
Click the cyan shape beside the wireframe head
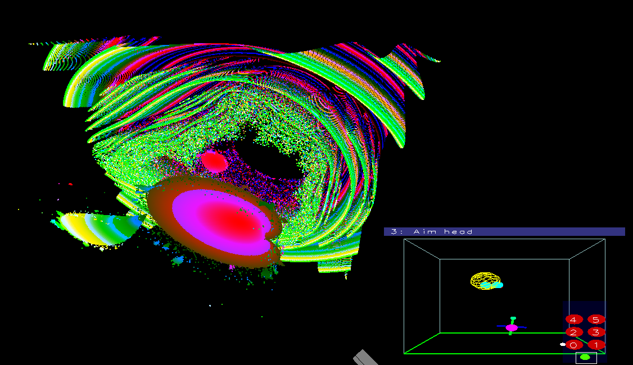pyautogui.click(x=498, y=285)
